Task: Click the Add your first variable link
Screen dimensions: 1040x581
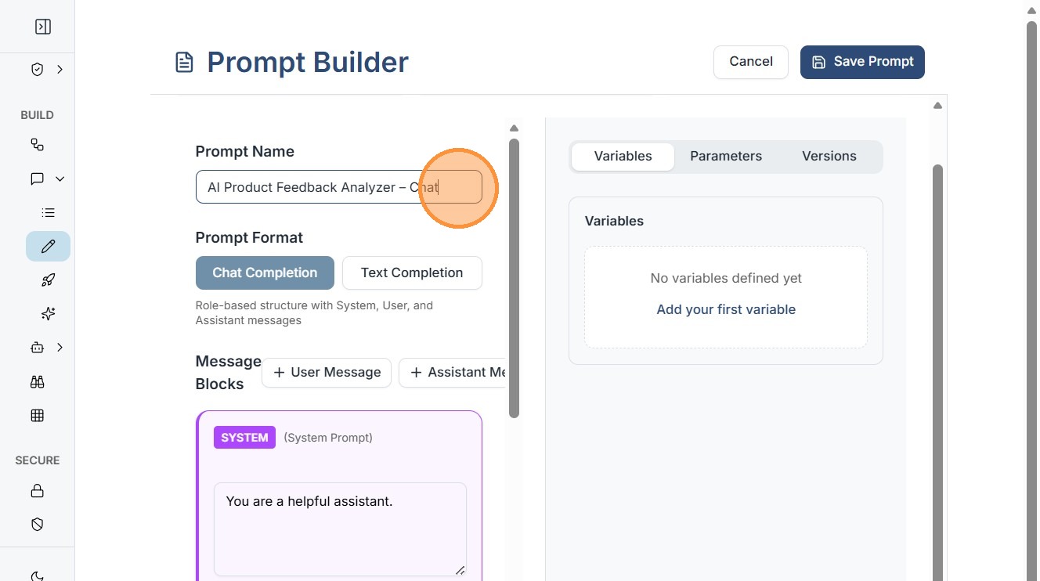Action: click(x=726, y=309)
